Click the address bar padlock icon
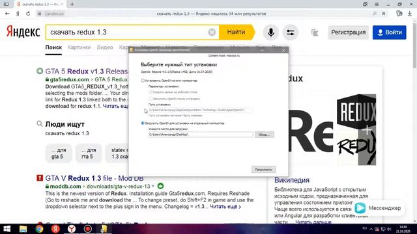Image resolution: width=417 pixels, height=234 pixels. click(x=39, y=14)
